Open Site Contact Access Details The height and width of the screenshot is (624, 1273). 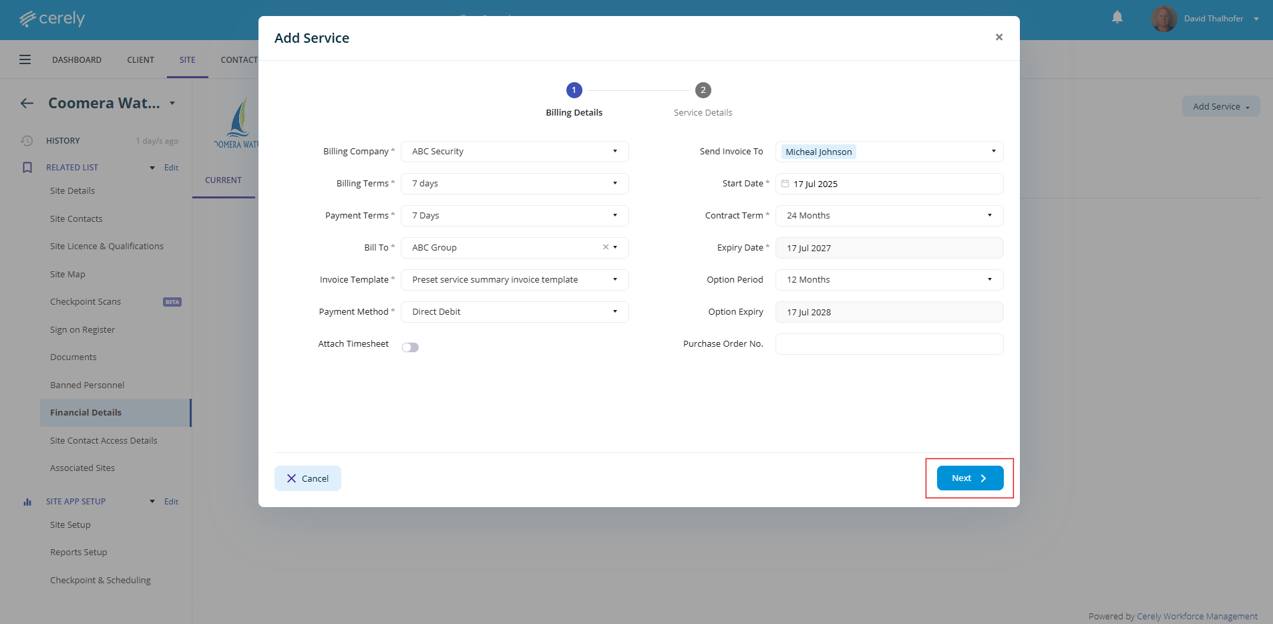104,441
